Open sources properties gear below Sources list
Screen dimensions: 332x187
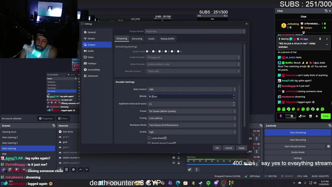click(73, 170)
